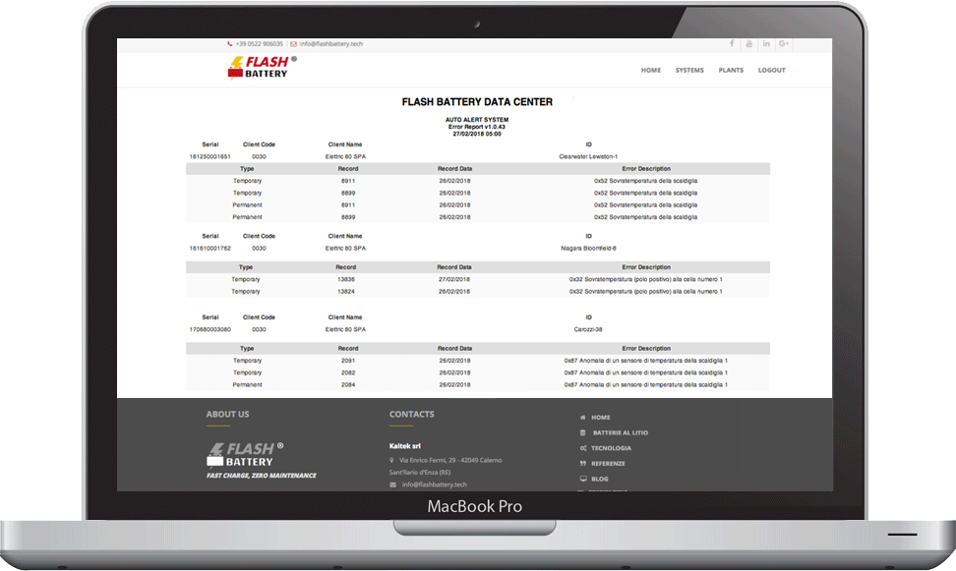956x571 pixels.
Task: Open the Referenze footer link
Action: 608,464
